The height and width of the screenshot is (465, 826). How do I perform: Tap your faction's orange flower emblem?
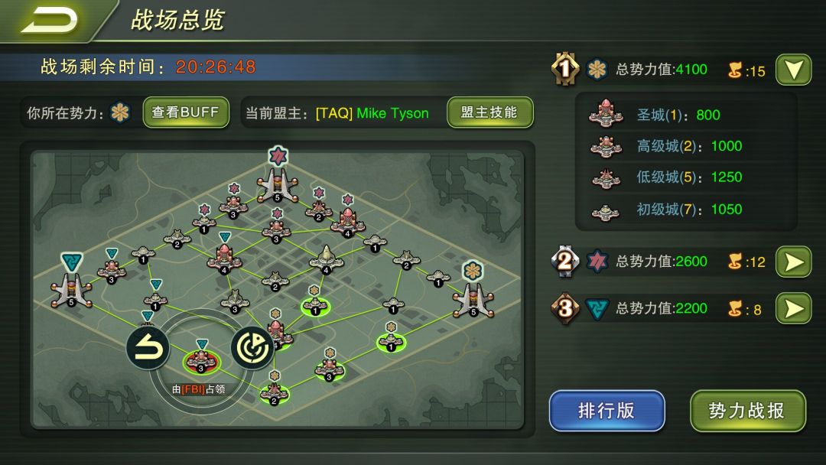tap(120, 112)
